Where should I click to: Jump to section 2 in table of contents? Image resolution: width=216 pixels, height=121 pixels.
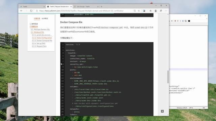(34, 27)
